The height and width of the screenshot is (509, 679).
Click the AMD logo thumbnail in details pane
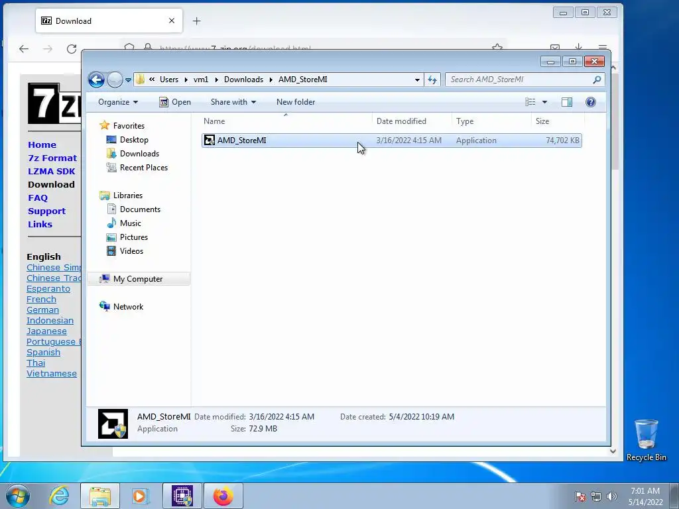(x=113, y=424)
